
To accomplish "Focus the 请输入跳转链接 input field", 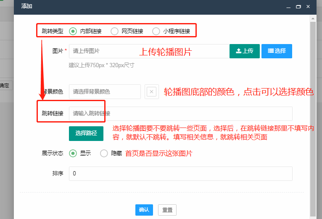I will pyautogui.click(x=180, y=114).
